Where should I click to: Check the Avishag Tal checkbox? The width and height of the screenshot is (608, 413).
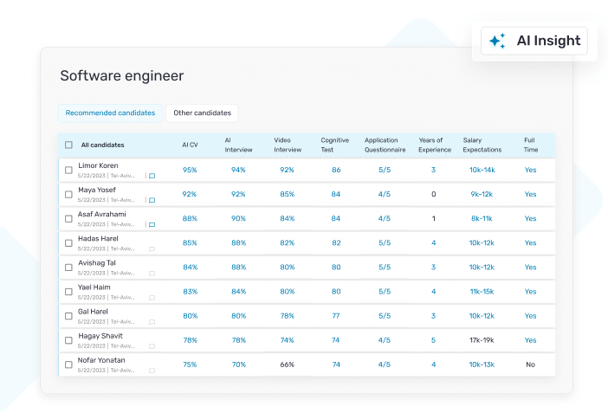[x=68, y=268]
